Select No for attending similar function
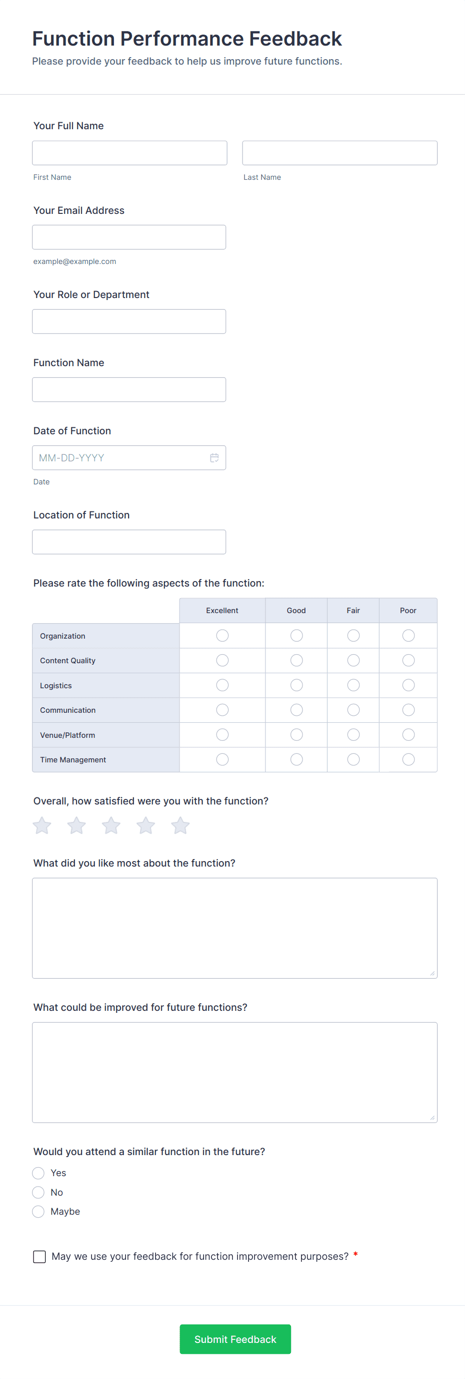465x1379 pixels. point(38,1192)
